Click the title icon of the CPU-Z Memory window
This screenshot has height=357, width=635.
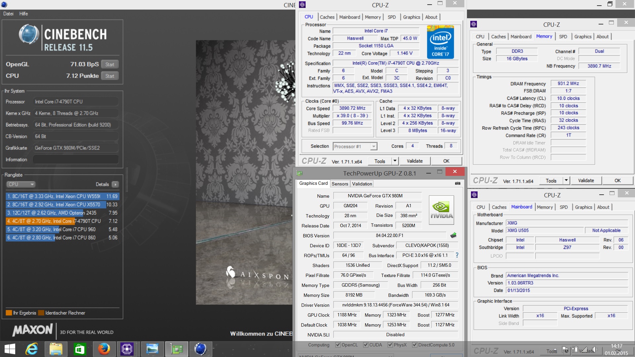pyautogui.click(x=474, y=24)
